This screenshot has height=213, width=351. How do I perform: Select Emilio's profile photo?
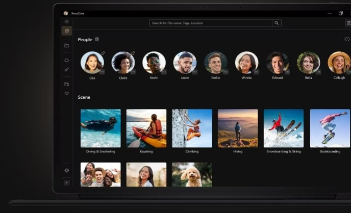(x=216, y=62)
